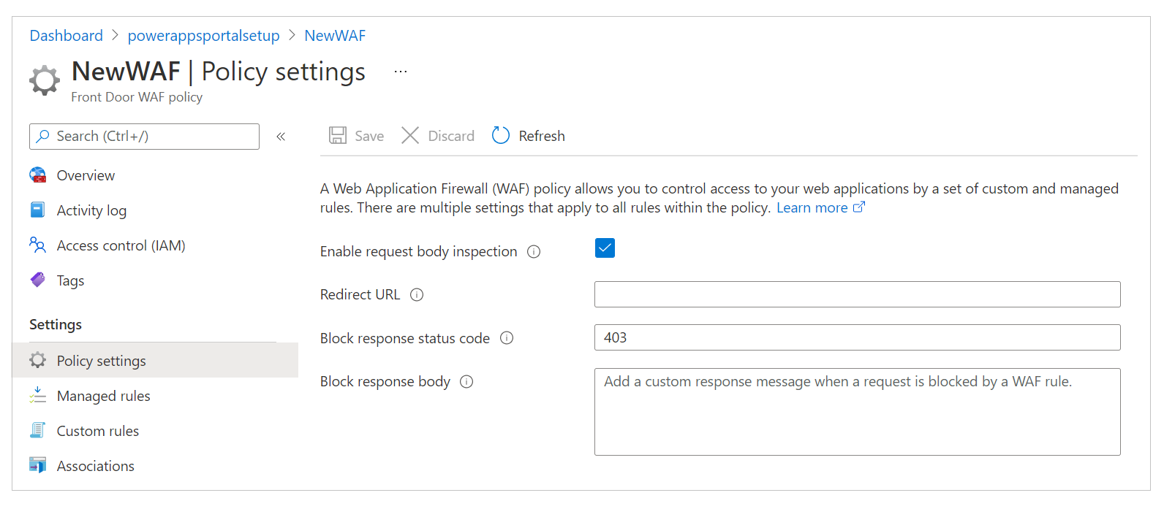Go to Associations in the sidebar

point(95,466)
